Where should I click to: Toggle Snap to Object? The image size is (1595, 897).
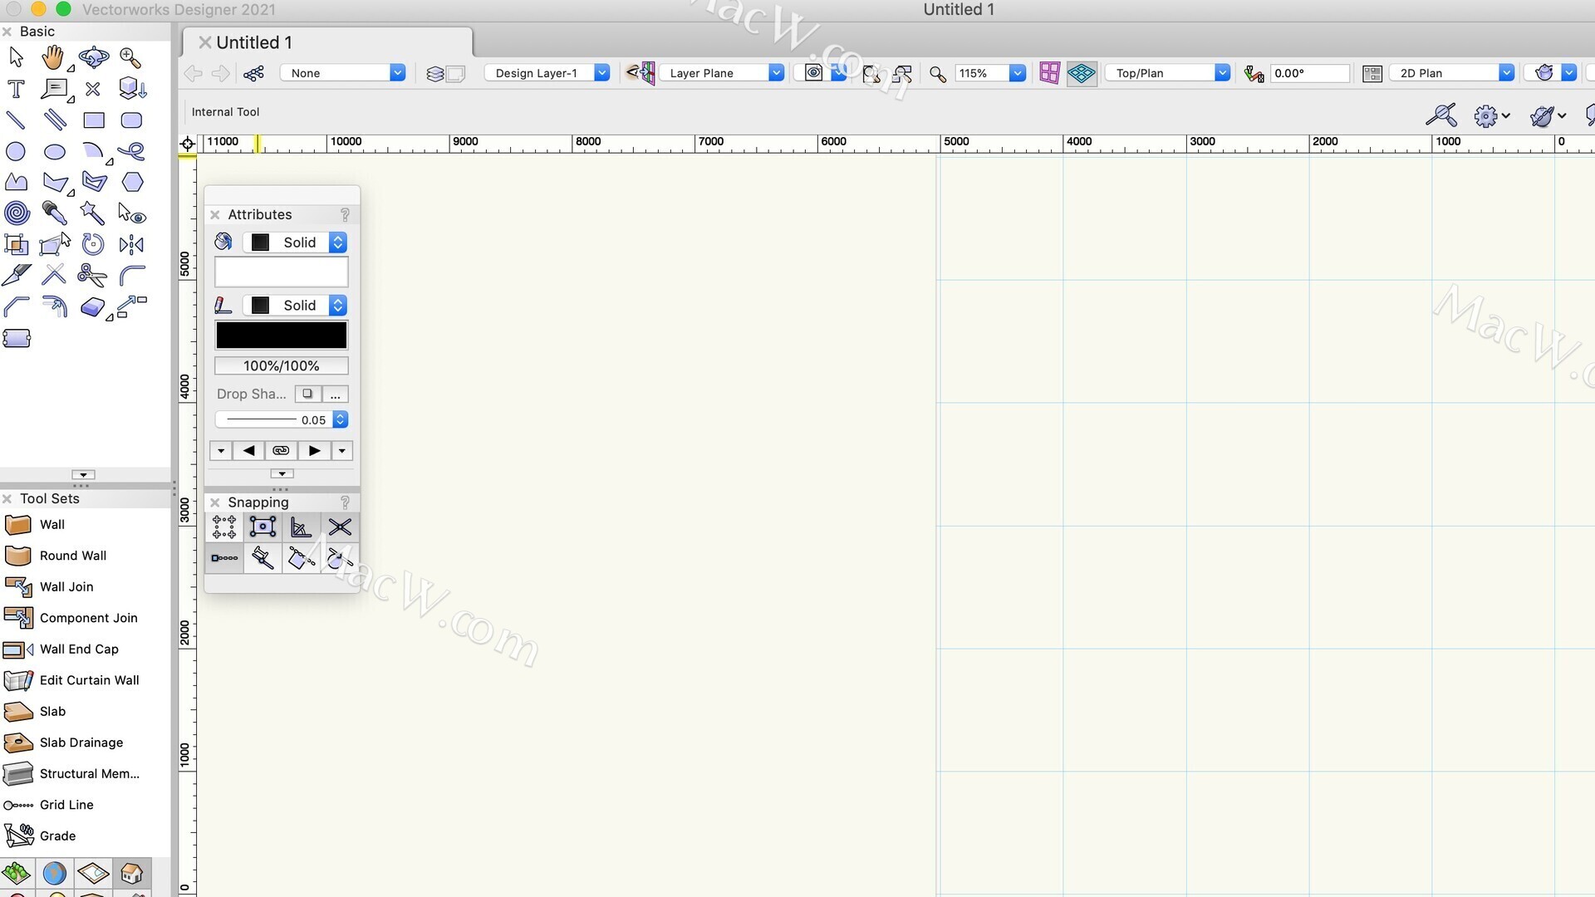[263, 527]
